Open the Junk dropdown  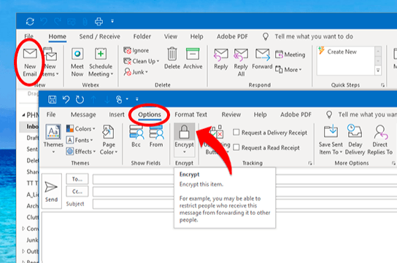[x=136, y=72]
